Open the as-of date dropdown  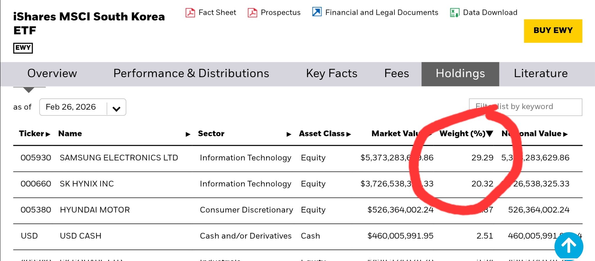[x=83, y=107]
